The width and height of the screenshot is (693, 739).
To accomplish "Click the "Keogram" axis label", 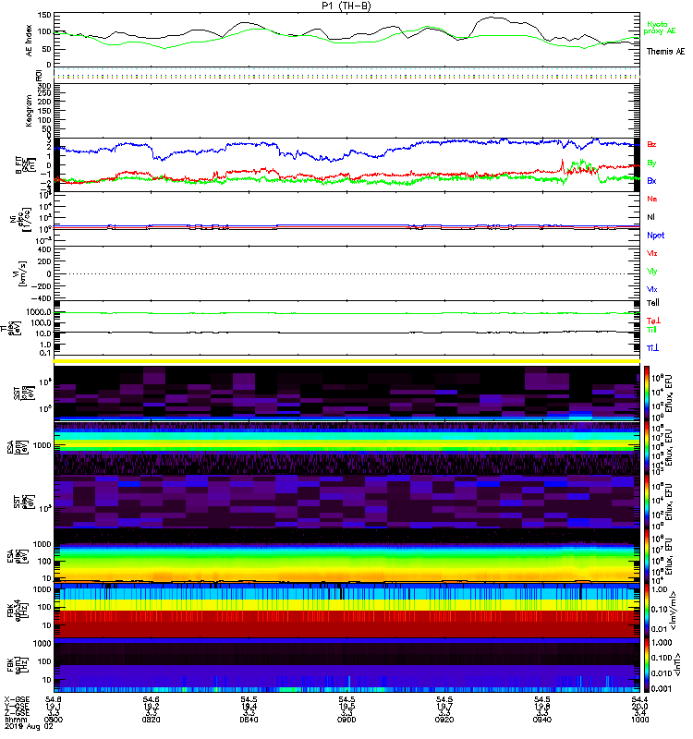I will 29,110.
